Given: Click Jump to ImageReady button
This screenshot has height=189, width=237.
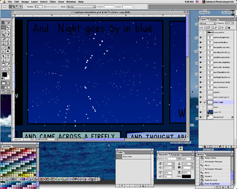Looking at the screenshot, I should tap(6, 92).
